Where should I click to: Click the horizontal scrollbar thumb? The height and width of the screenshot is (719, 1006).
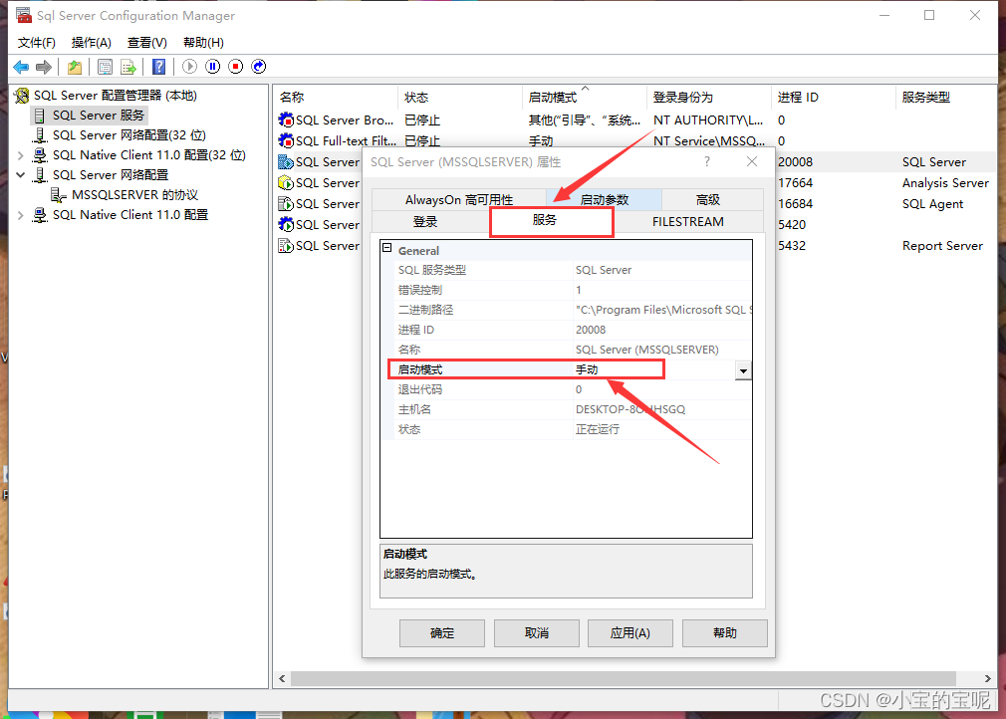pyautogui.click(x=623, y=678)
